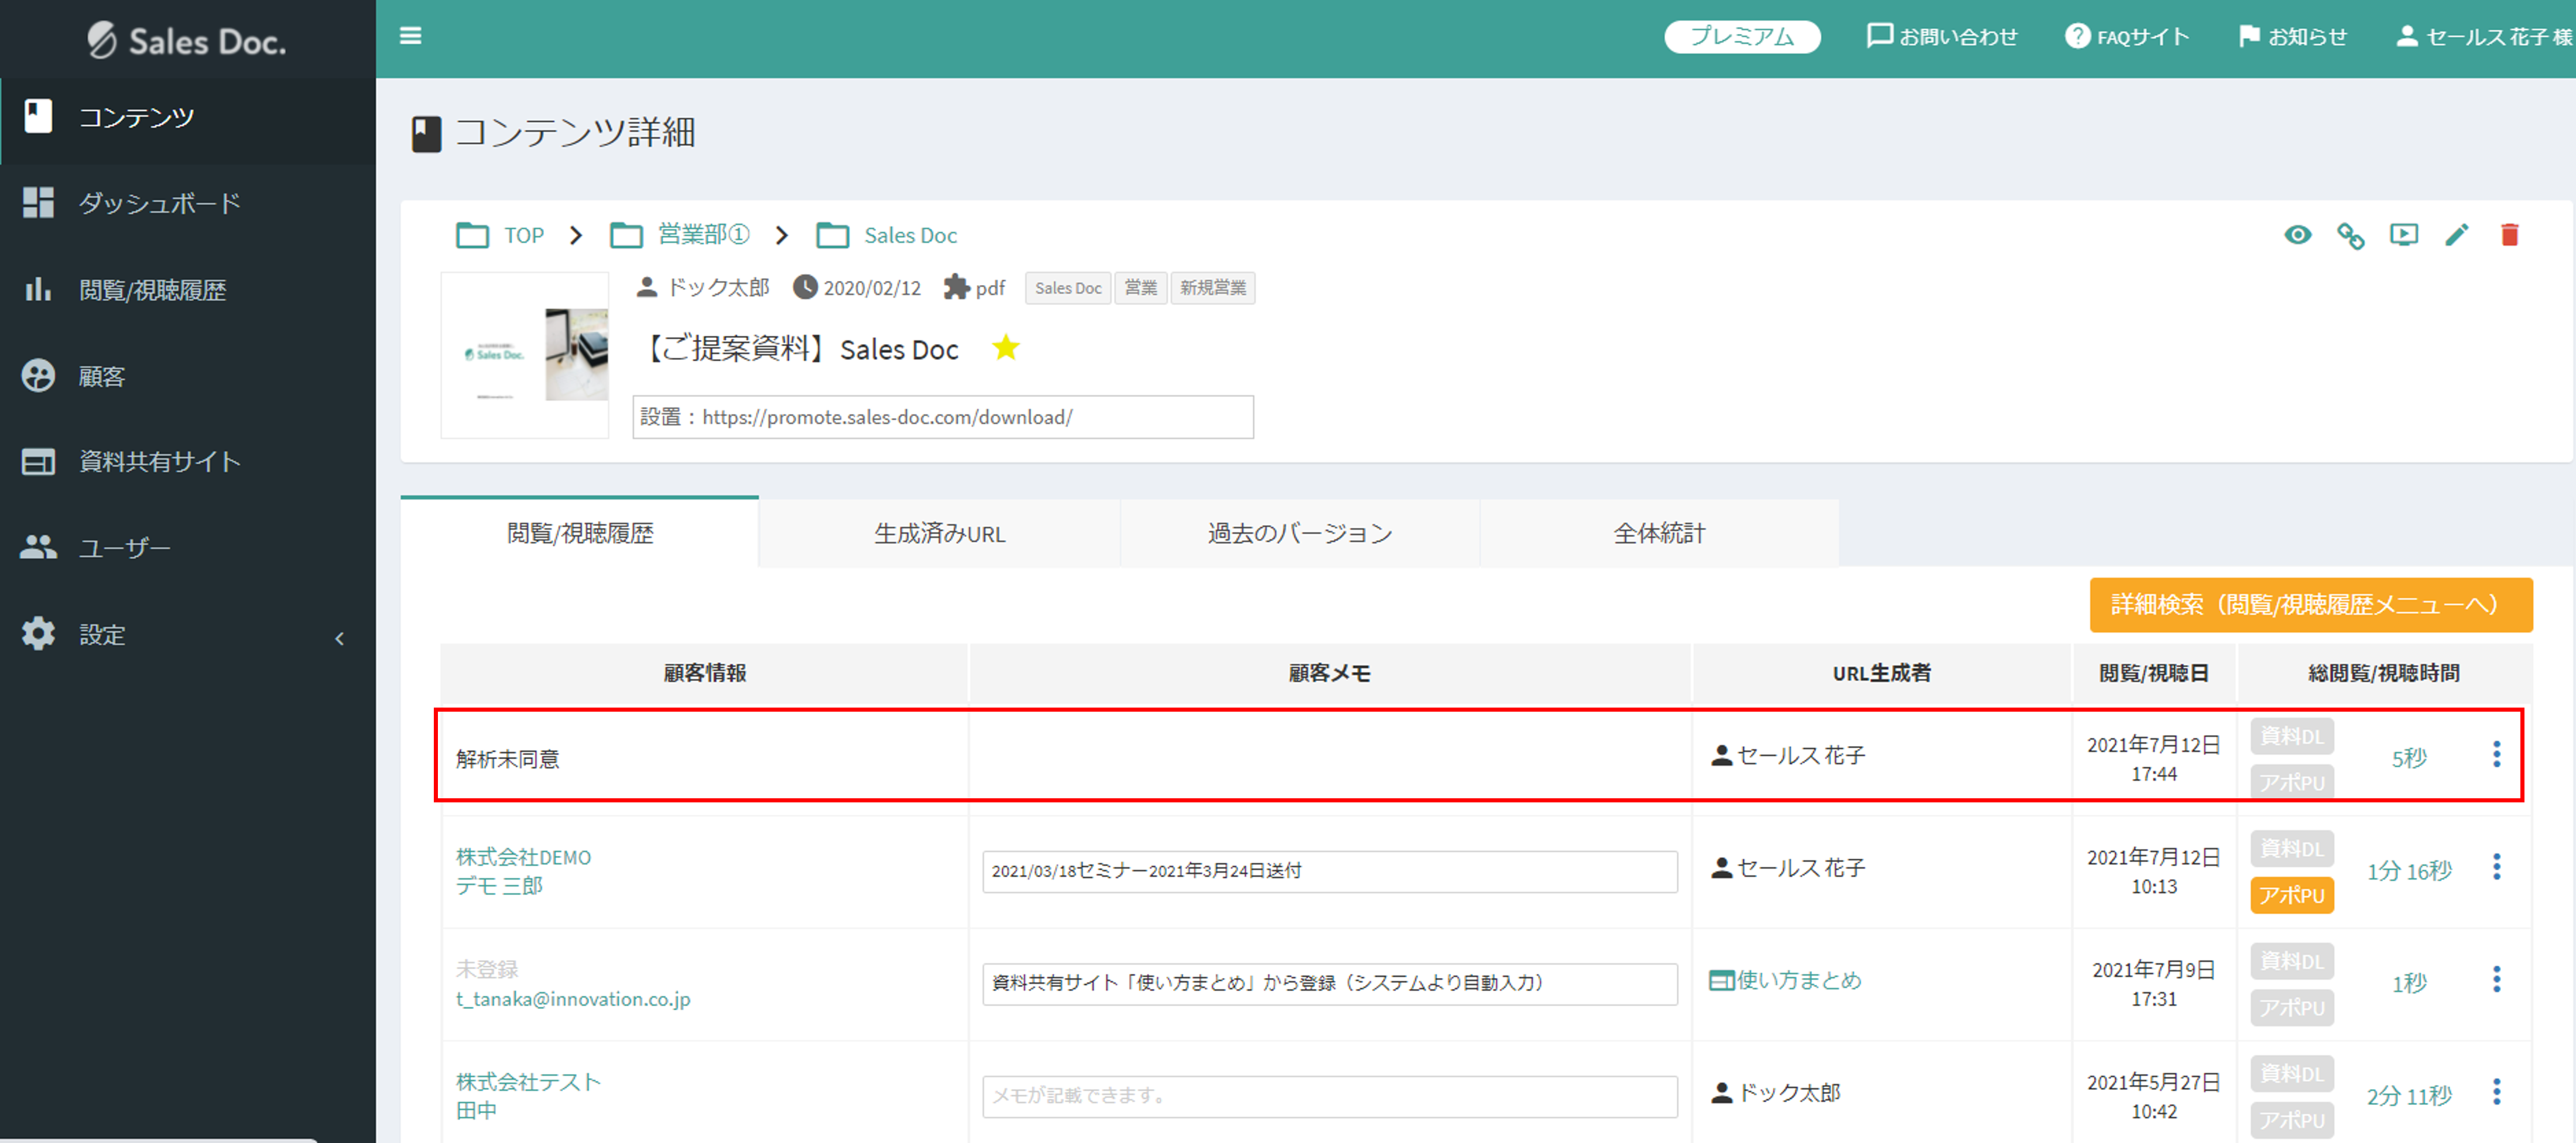This screenshot has width=2576, height=1143.
Task: Click the pencil edit icon
Action: coord(2456,235)
